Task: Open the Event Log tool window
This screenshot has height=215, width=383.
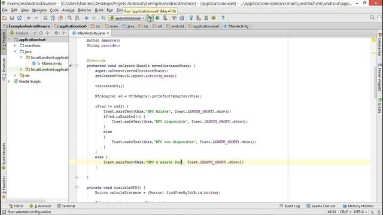Action: point(290,206)
